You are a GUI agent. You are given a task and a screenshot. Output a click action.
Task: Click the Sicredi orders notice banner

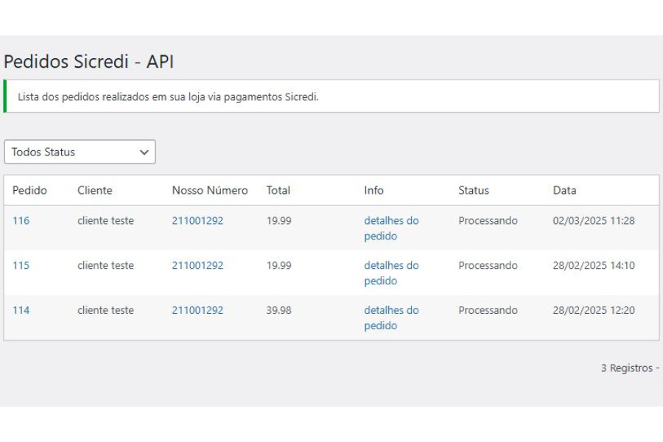click(331, 97)
